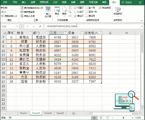Open 应发收入 column filter dropdown
Viewport: 145px width, 120px height.
(100, 33)
